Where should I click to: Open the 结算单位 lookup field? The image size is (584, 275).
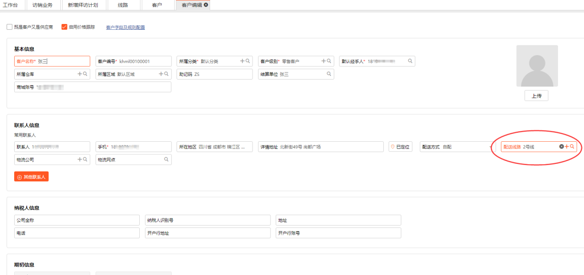[296, 74]
